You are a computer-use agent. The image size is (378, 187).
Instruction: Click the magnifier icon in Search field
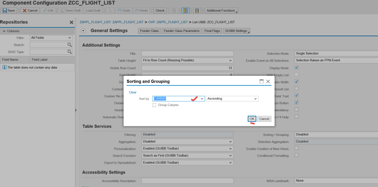coord(69,45)
